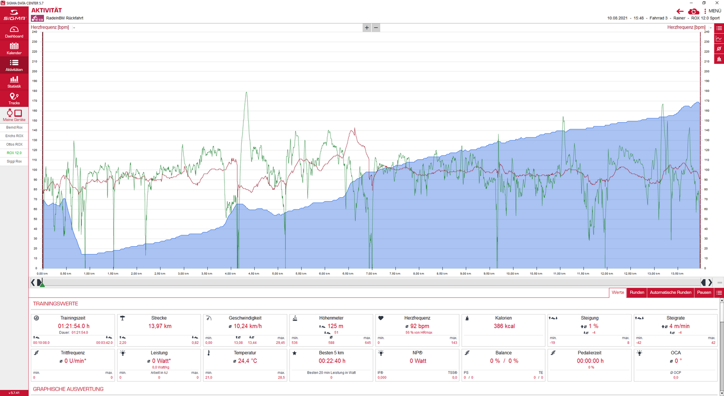Open the Pausen tab
Viewport: 724px width, 396px height.
click(x=704, y=292)
